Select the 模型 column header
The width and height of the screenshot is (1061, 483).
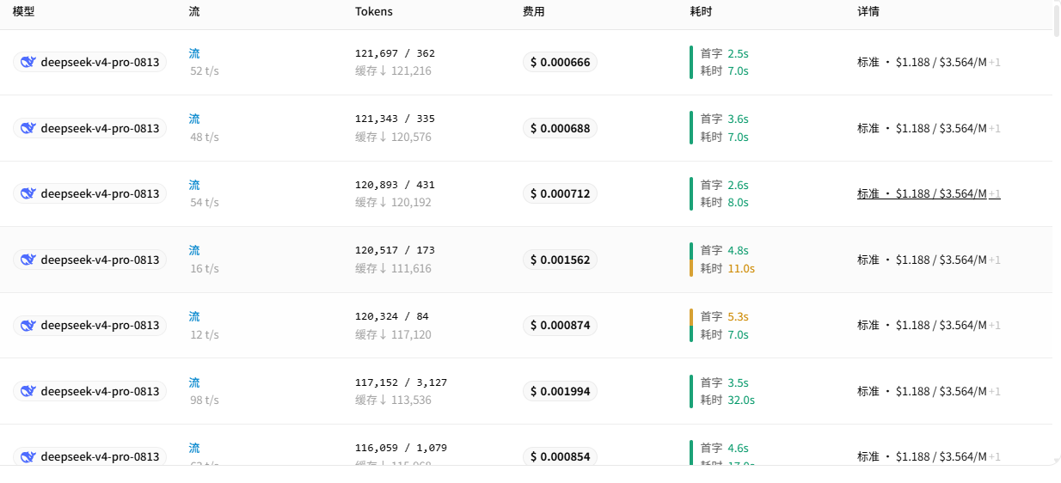click(x=23, y=12)
